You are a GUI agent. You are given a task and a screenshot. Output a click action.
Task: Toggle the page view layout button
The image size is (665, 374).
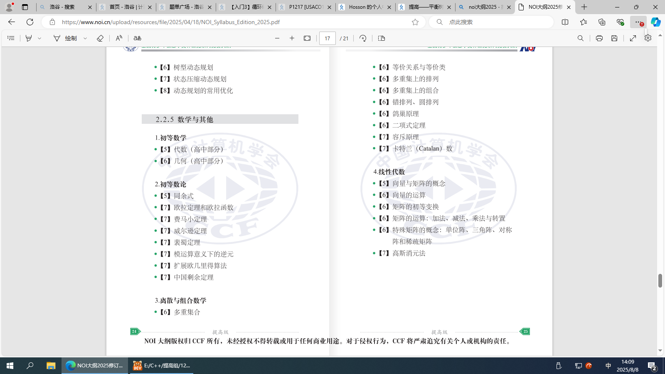[382, 38]
